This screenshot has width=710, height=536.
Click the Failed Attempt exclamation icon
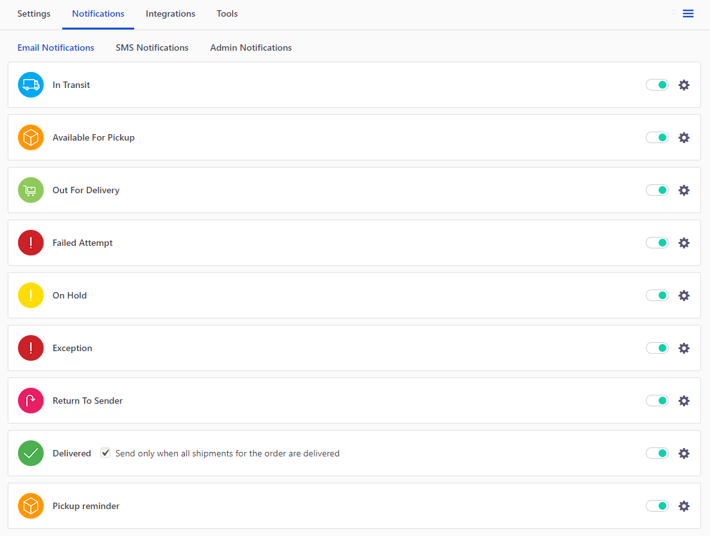(30, 242)
